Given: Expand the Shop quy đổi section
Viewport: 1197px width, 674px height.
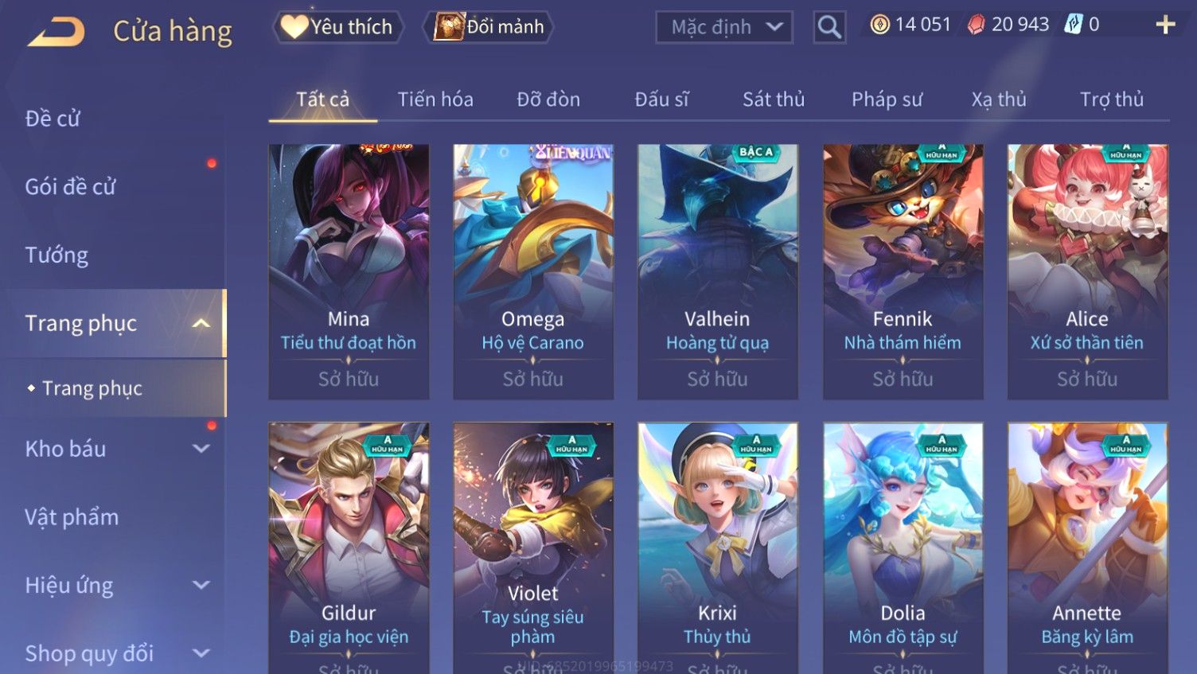Looking at the screenshot, I should (201, 653).
